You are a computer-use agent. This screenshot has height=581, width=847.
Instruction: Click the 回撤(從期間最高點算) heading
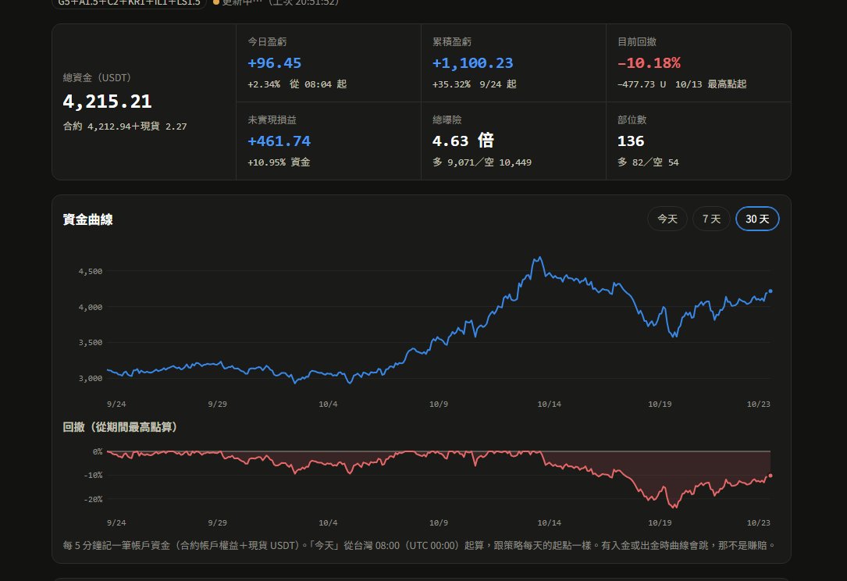[120, 427]
